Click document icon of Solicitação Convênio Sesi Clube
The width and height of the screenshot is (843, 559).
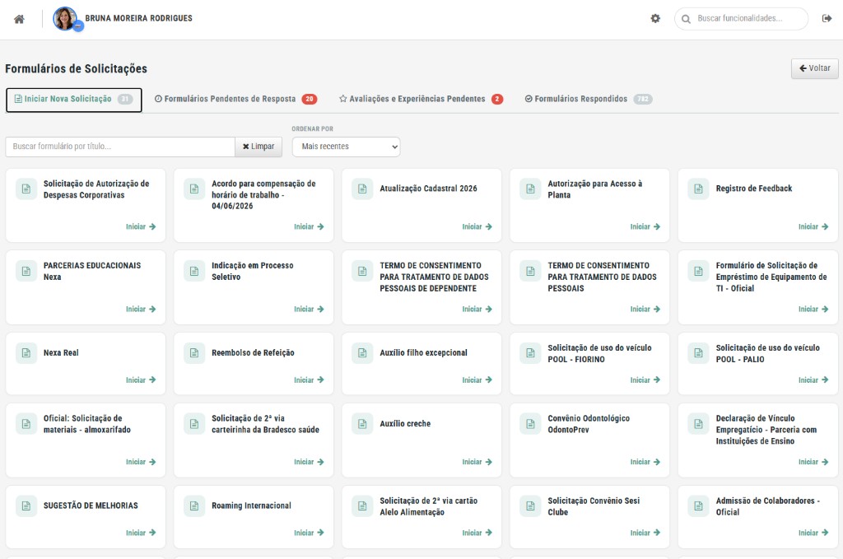530,506
